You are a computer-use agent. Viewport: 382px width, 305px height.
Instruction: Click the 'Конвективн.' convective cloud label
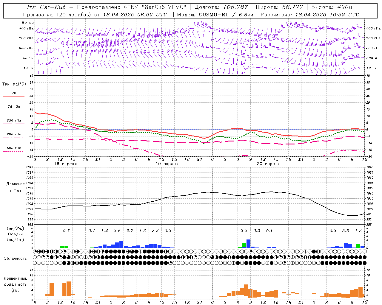(15, 278)
